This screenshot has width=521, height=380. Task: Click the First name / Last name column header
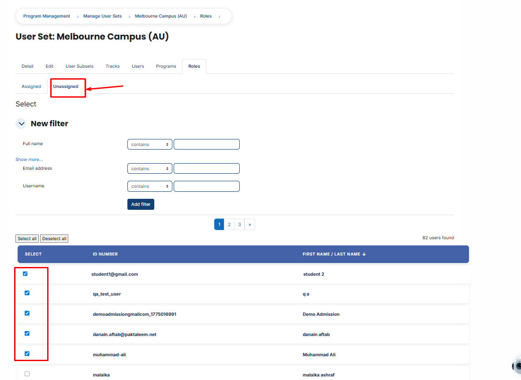(x=331, y=254)
